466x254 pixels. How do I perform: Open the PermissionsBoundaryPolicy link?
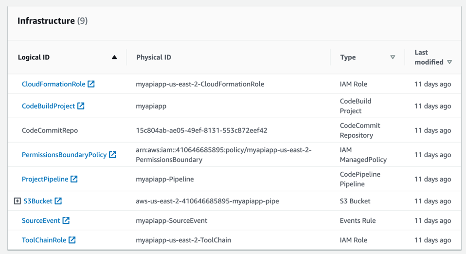(x=64, y=155)
